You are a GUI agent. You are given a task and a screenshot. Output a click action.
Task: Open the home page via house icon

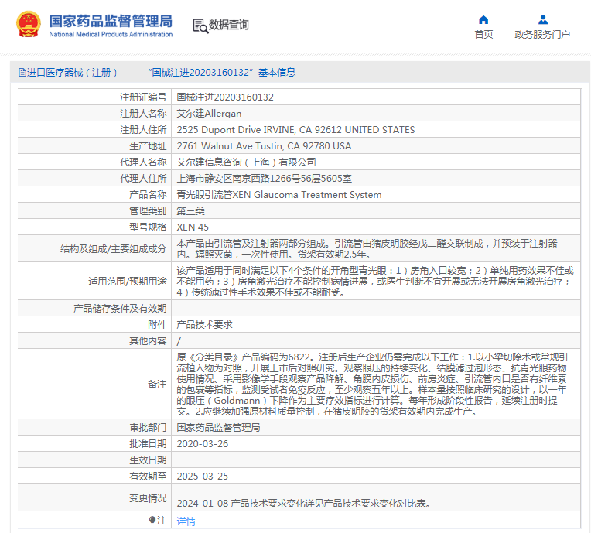tap(483, 19)
